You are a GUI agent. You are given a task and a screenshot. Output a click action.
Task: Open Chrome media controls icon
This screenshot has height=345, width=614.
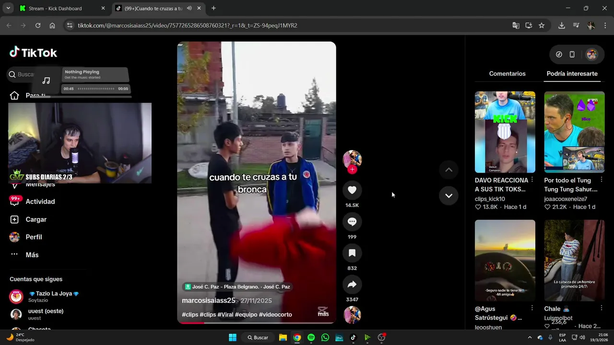click(577, 25)
